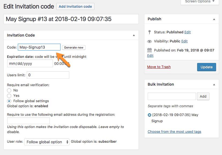This screenshot has width=222, height=155.
Task: Add the bulk invitation tag
Action: point(203,96)
